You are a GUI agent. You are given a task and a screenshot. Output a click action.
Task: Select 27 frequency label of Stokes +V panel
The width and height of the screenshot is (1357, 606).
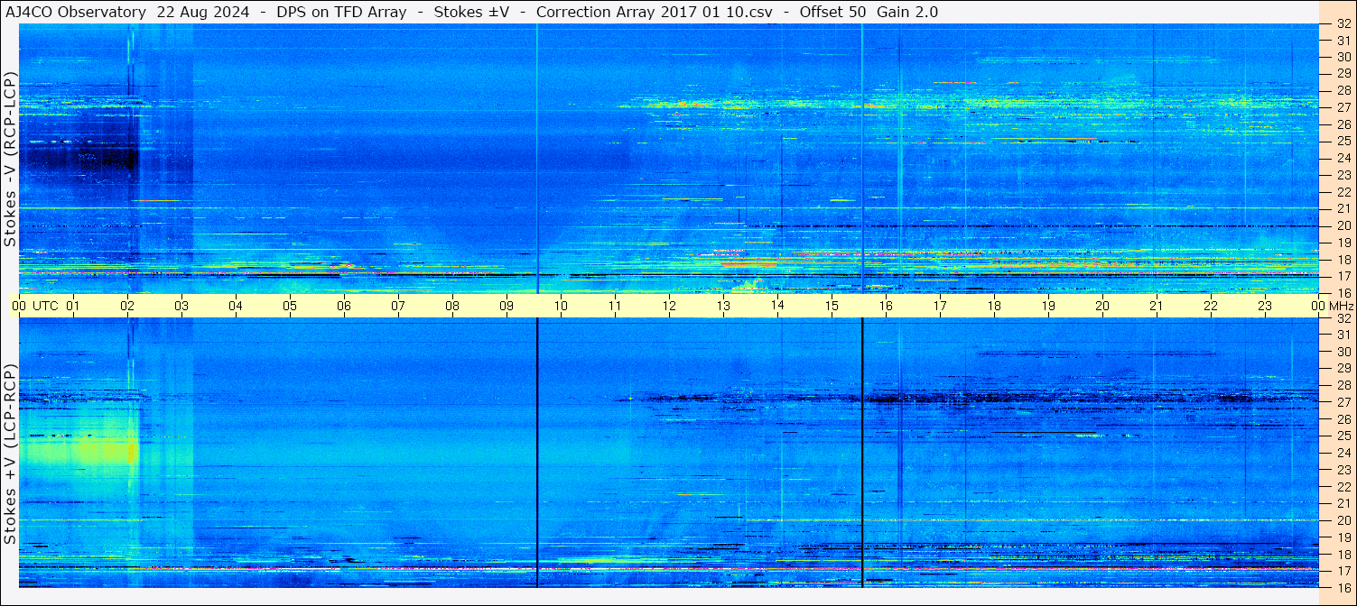1343,402
